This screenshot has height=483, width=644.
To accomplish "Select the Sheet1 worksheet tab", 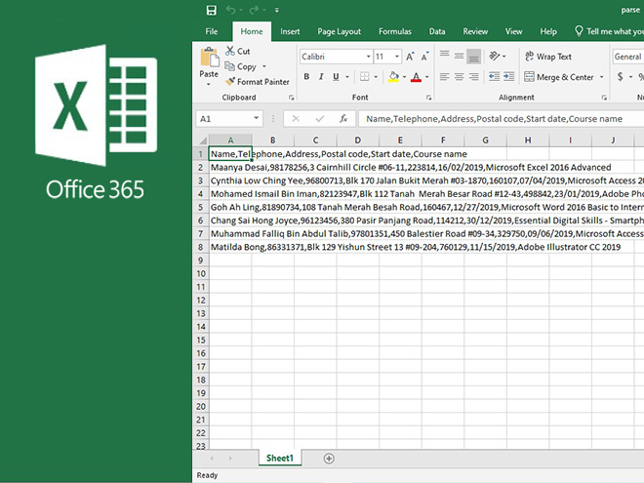I will (280, 458).
